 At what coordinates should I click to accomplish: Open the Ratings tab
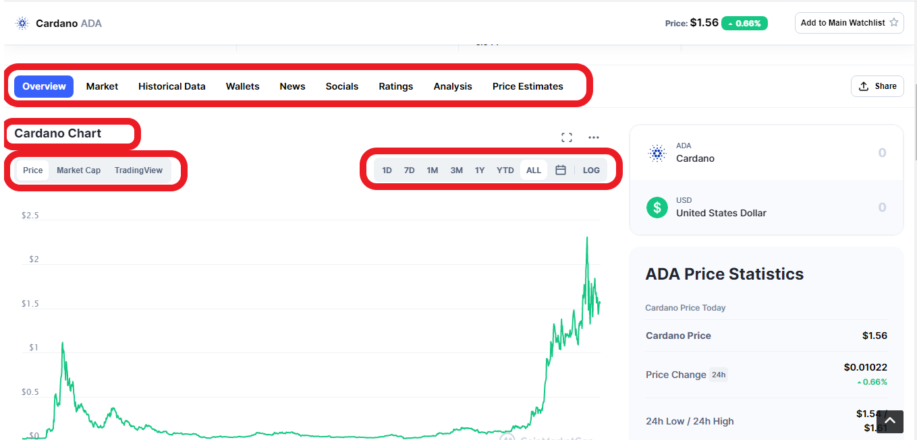coord(396,86)
